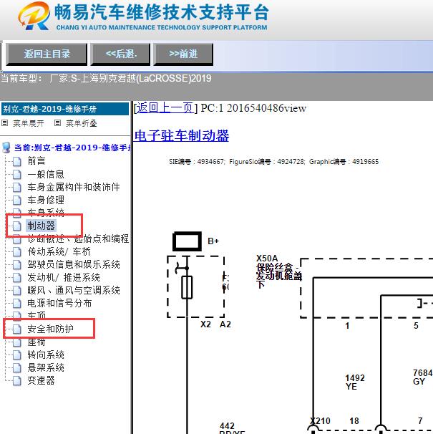Screen dimensions: 433x434
Task: Open the 车身修理 tree item
Action: coord(46,200)
